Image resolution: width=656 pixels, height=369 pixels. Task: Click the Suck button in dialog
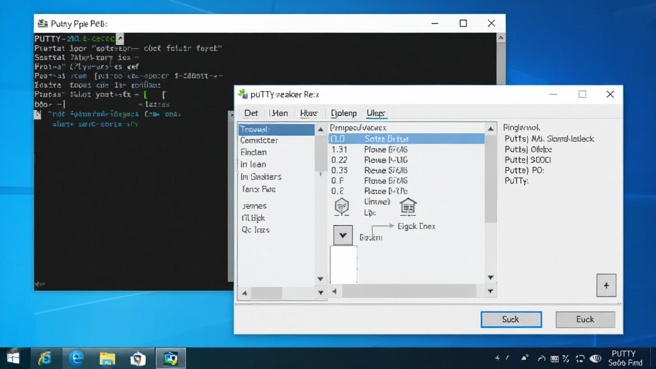[511, 319]
